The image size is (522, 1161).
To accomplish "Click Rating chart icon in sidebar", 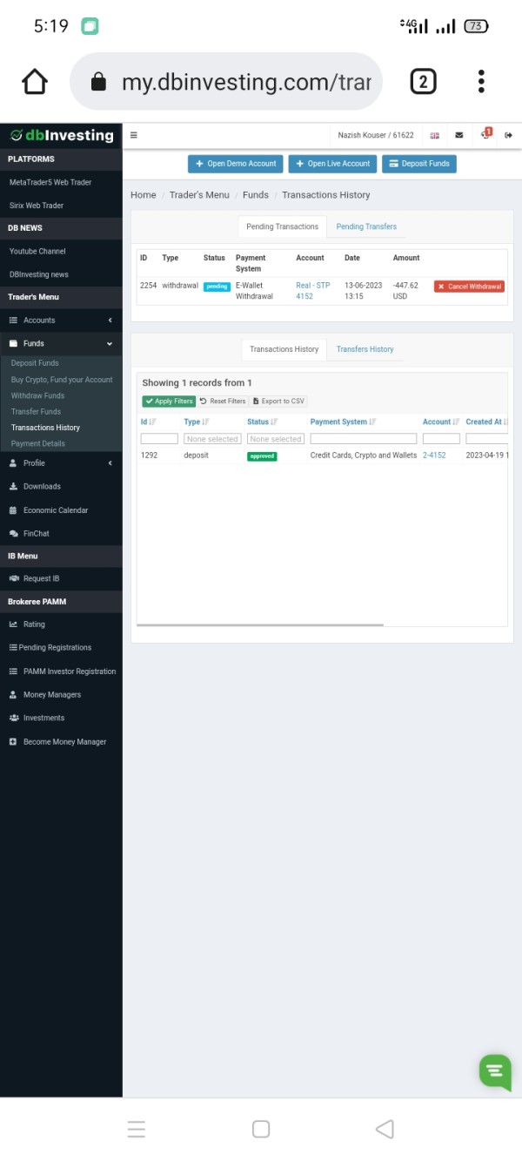I will pyautogui.click(x=13, y=624).
